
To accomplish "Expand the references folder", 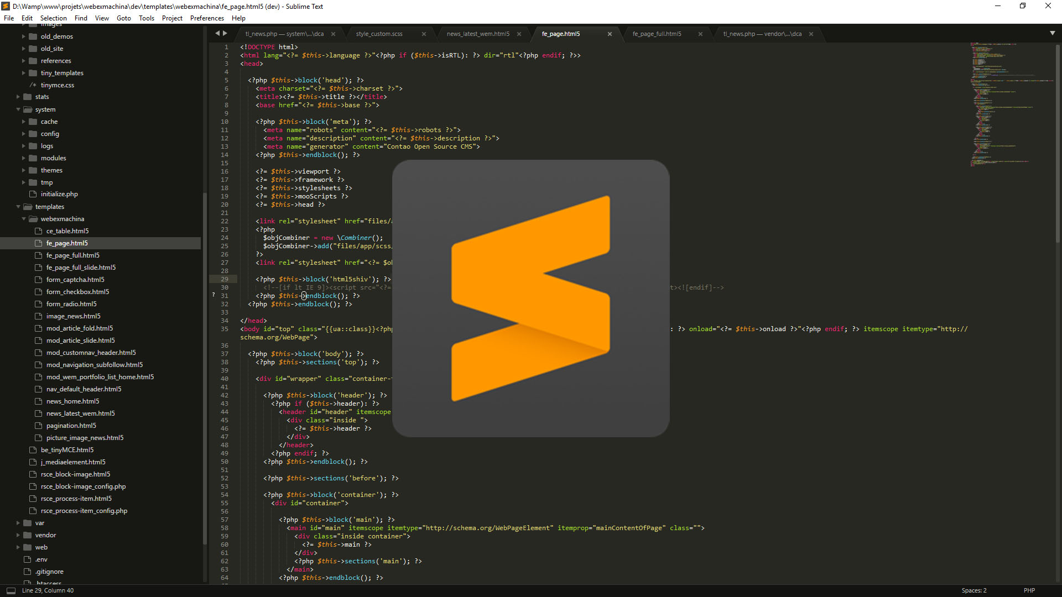I will point(23,61).
